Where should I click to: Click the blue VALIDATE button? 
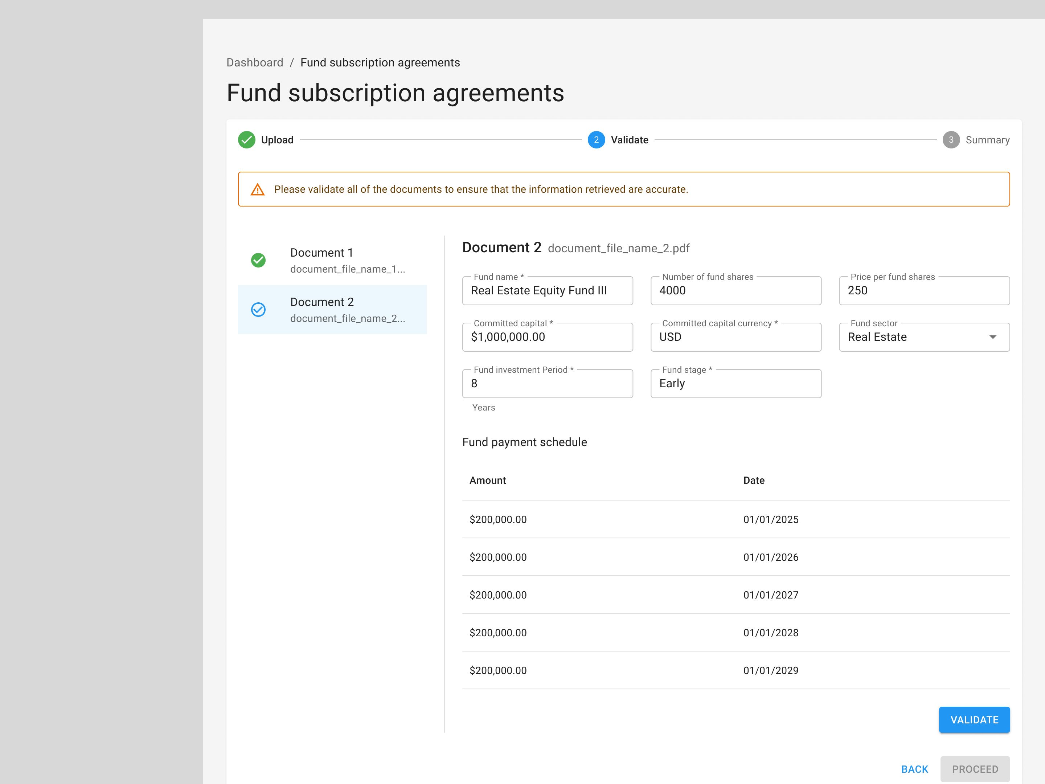[974, 720]
